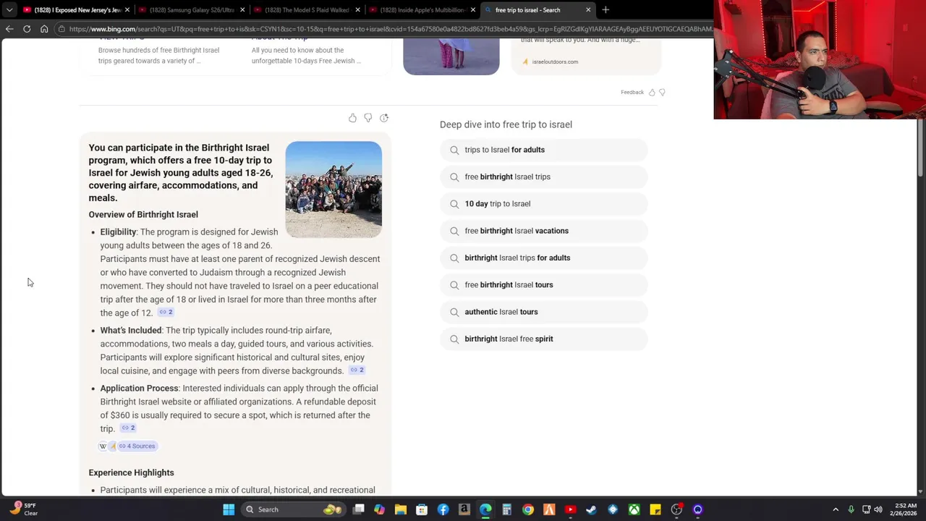Screen dimensions: 926x521
Task: Click the taskbar Search box
Action: coord(294,509)
